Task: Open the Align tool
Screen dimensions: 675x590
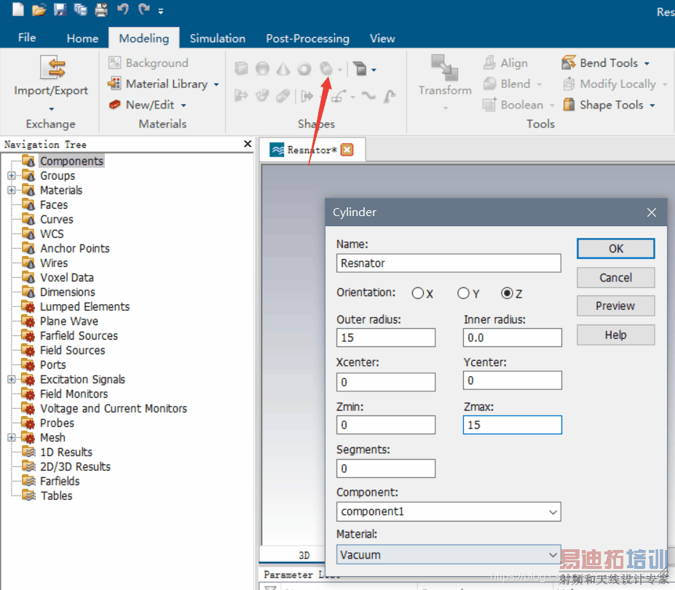Action: pos(505,63)
